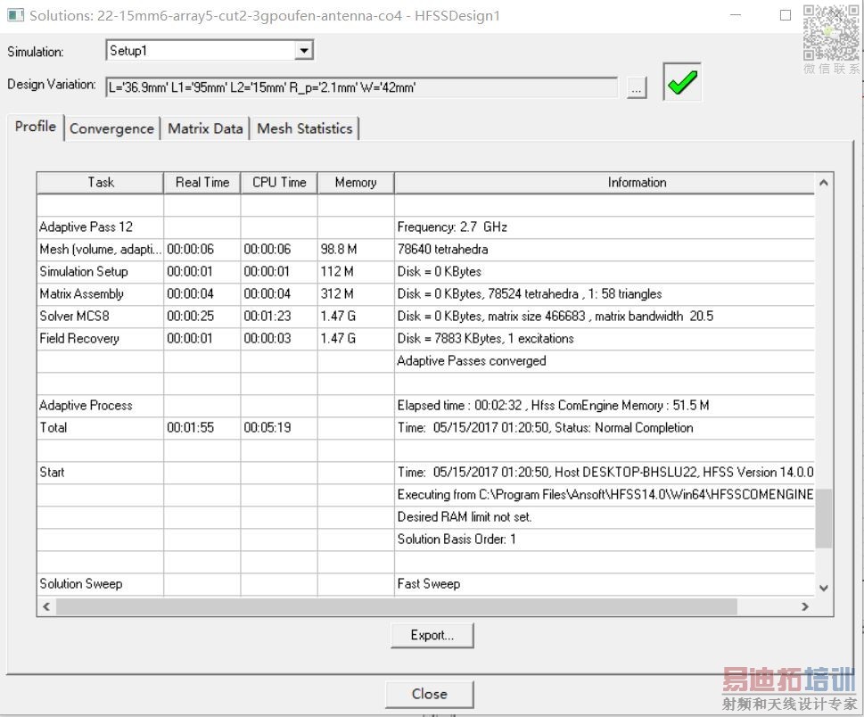Open the Simulation Setup1 dropdown
864x717 pixels.
point(303,51)
